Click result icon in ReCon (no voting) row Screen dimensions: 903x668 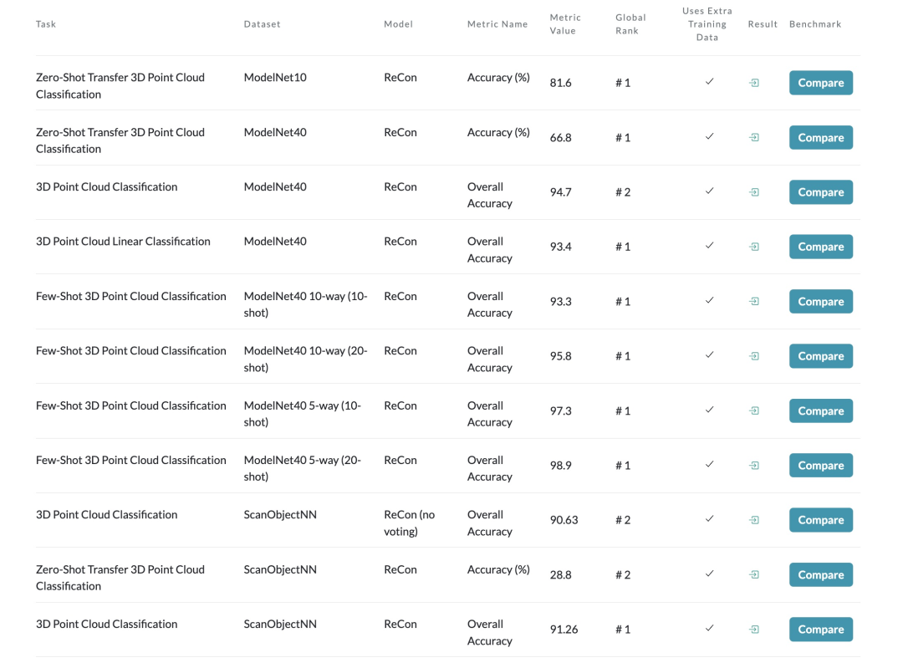(x=754, y=520)
